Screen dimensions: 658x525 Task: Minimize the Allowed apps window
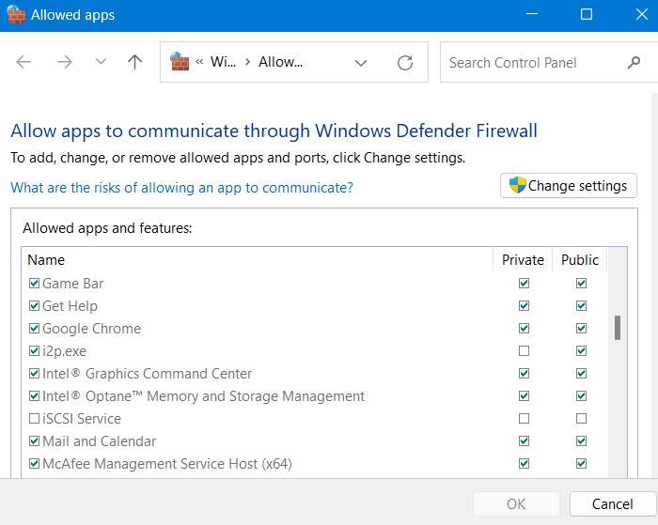click(x=532, y=14)
